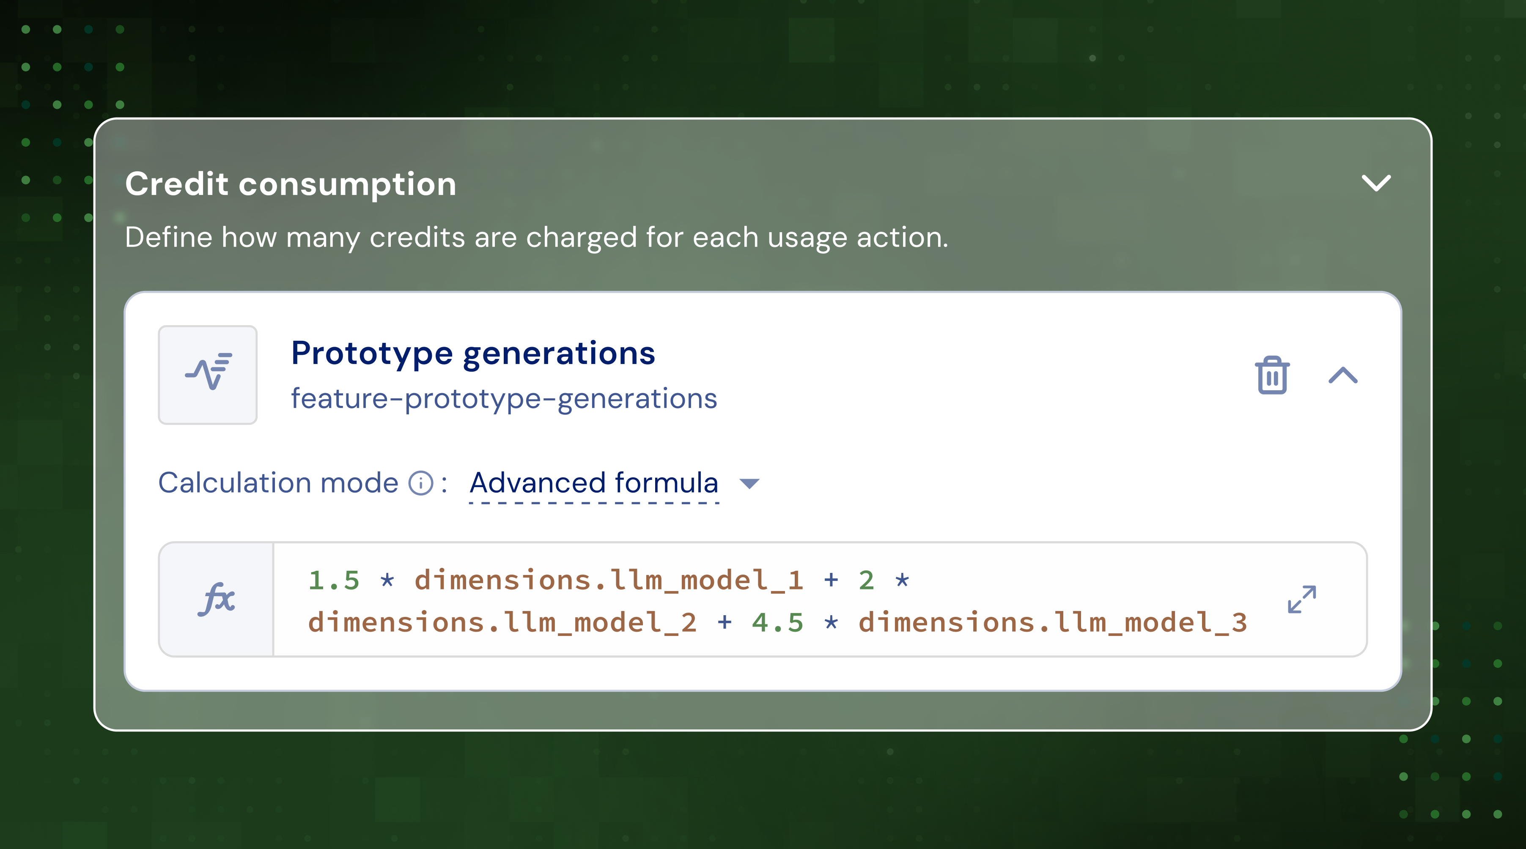Place cursor on dimensions.llm_model_3 in formula
The image size is (1526, 849).
[x=1053, y=623]
